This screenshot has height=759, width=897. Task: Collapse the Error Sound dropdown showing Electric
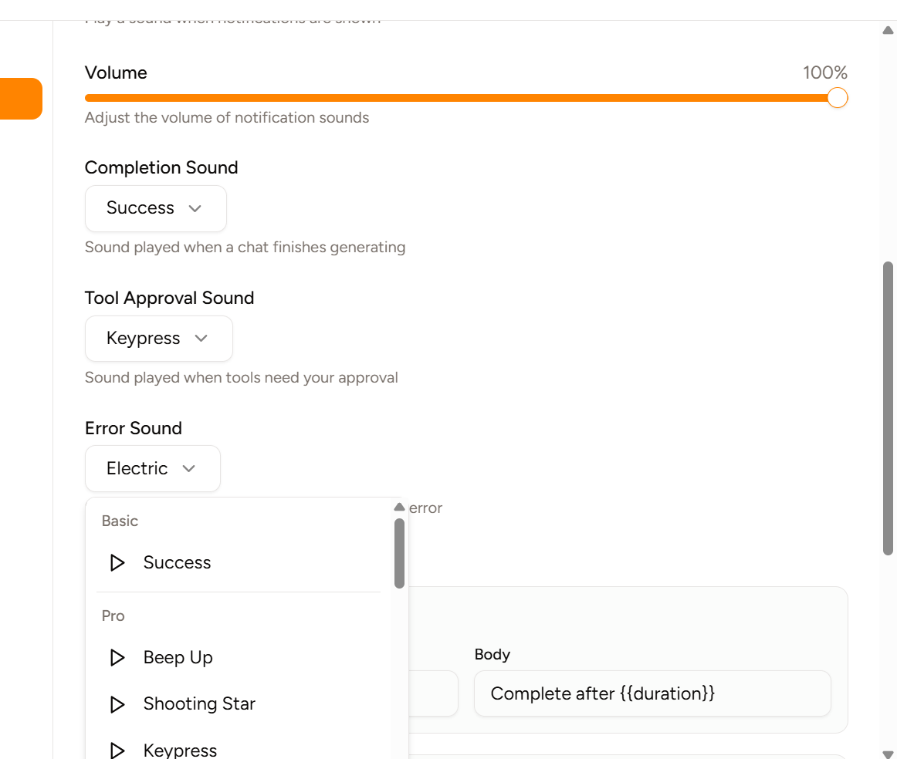point(152,468)
